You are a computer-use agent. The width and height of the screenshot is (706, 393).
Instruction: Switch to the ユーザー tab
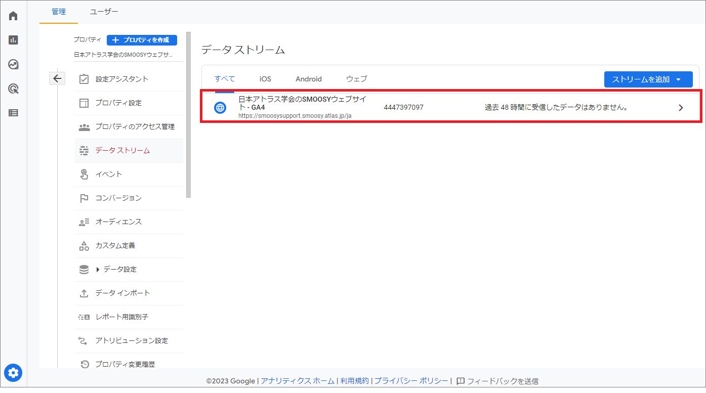tap(104, 12)
